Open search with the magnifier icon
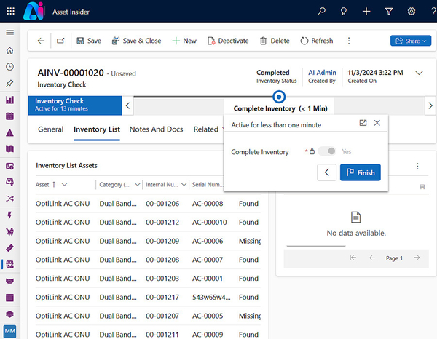 321,11
